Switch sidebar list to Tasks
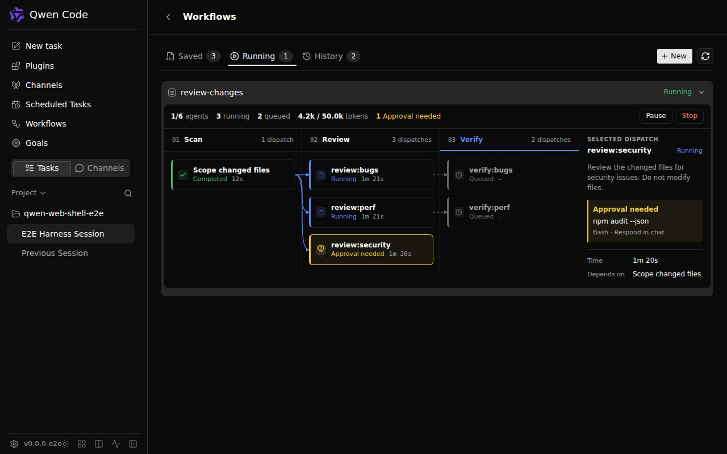This screenshot has width=727, height=454. click(x=42, y=168)
